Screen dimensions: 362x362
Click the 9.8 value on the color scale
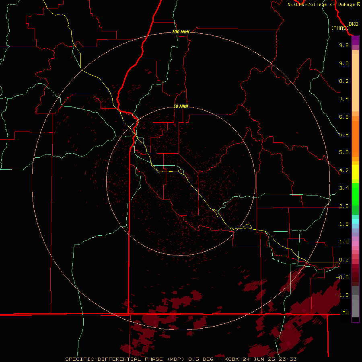(344, 45)
